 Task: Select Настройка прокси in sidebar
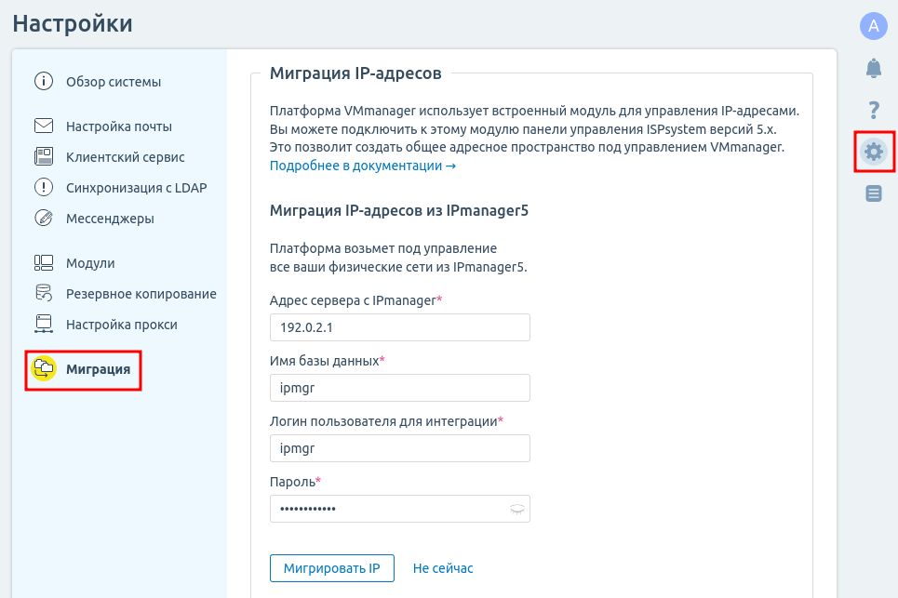coord(121,325)
